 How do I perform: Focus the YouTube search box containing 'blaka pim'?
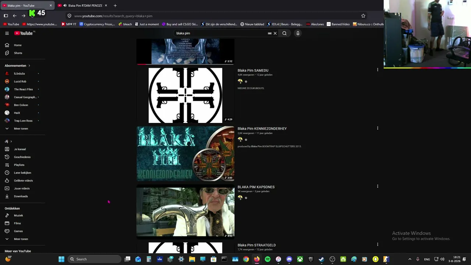point(221,33)
